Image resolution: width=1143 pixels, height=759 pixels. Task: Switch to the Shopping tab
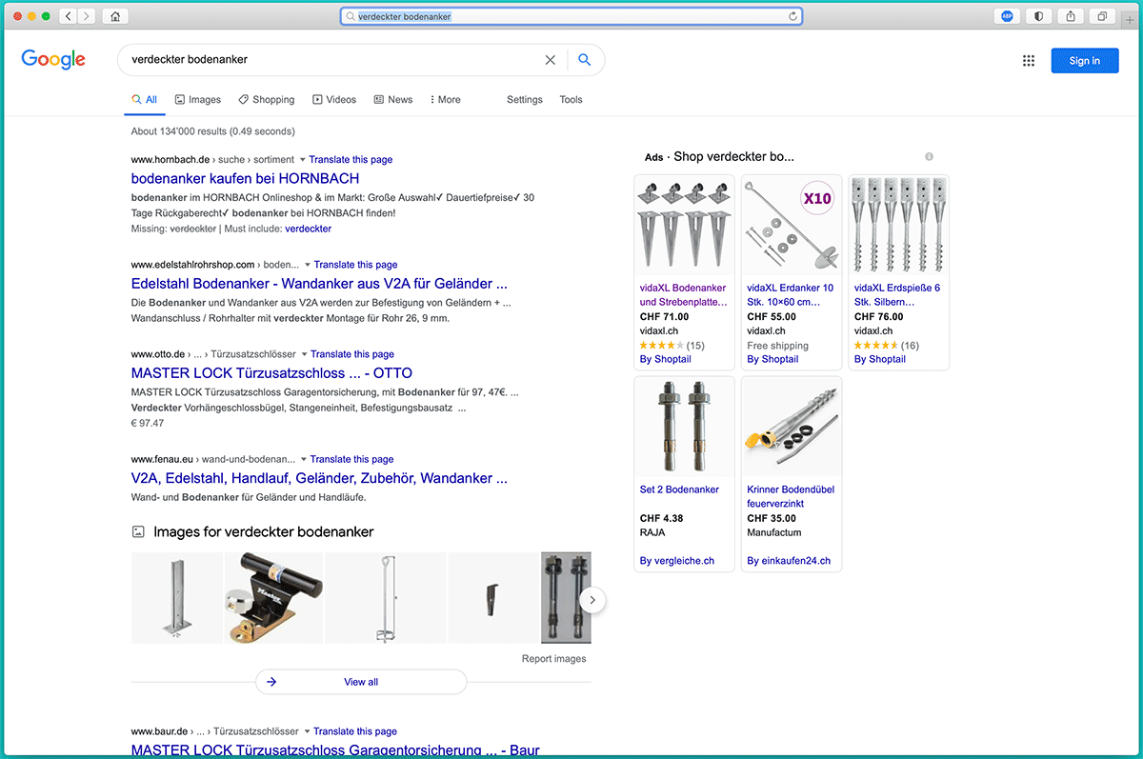pyautogui.click(x=267, y=100)
